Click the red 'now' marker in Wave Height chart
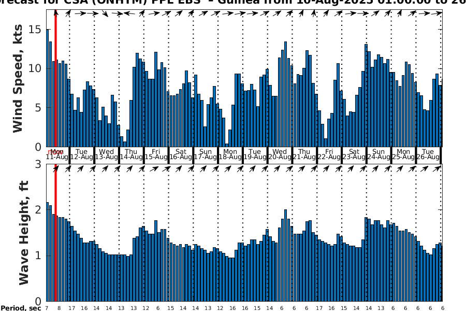Screen dimensions: 466x311 55,233
